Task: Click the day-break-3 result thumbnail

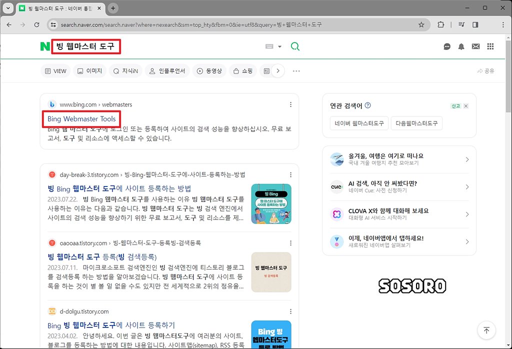Action: pos(271,203)
